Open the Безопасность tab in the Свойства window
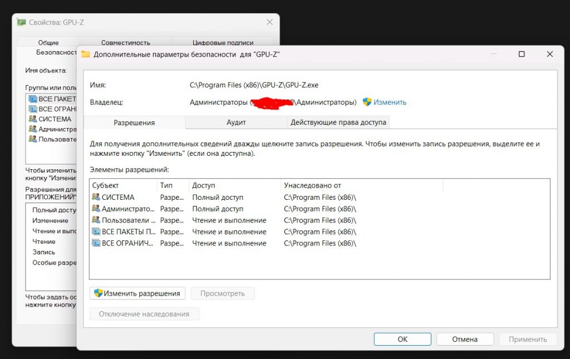Screen dimensions: 570x359 [x=56, y=52]
